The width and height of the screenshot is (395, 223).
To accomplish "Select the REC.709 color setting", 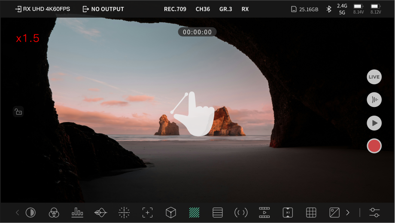I will pos(175,9).
